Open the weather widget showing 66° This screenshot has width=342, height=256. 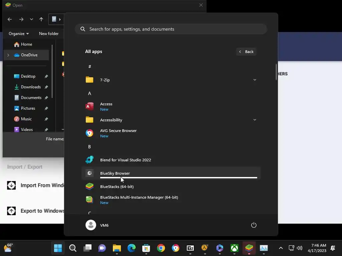(9, 248)
